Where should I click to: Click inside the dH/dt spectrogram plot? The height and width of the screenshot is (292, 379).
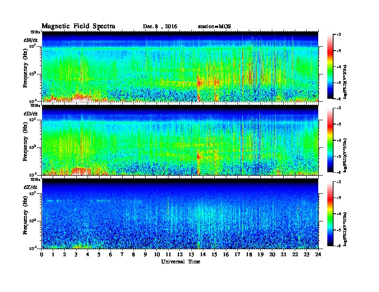[x=180, y=66]
